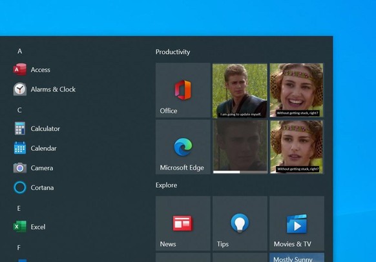Launch Alarms & Clock icon
Image resolution: width=376 pixels, height=262 pixels.
[20, 89]
